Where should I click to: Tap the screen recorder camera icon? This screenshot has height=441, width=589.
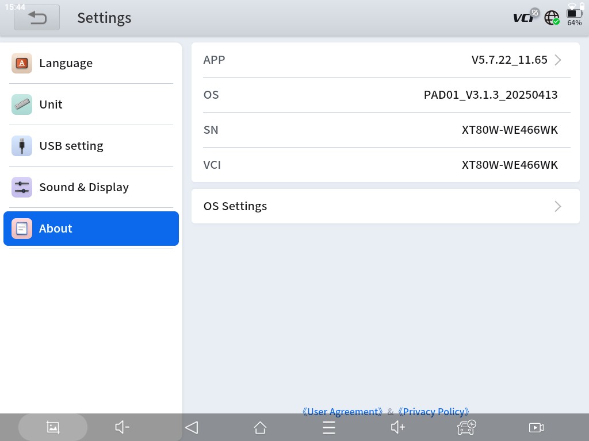pyautogui.click(x=536, y=427)
